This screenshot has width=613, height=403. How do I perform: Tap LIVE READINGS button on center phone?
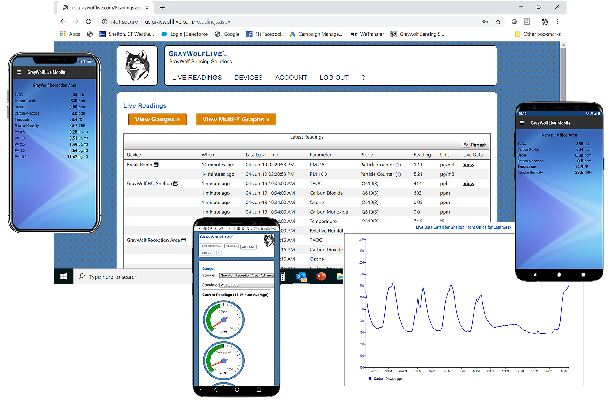[x=211, y=246]
